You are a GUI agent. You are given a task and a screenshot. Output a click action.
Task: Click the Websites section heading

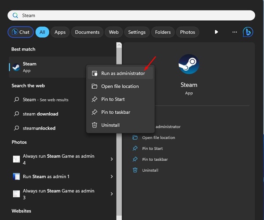pos(21,211)
